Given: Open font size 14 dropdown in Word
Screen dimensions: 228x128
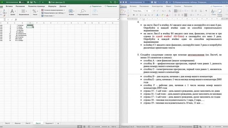Looking at the screenshot, I should point(149,11).
